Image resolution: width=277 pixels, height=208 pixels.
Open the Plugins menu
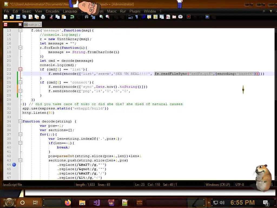[x=135, y=11]
